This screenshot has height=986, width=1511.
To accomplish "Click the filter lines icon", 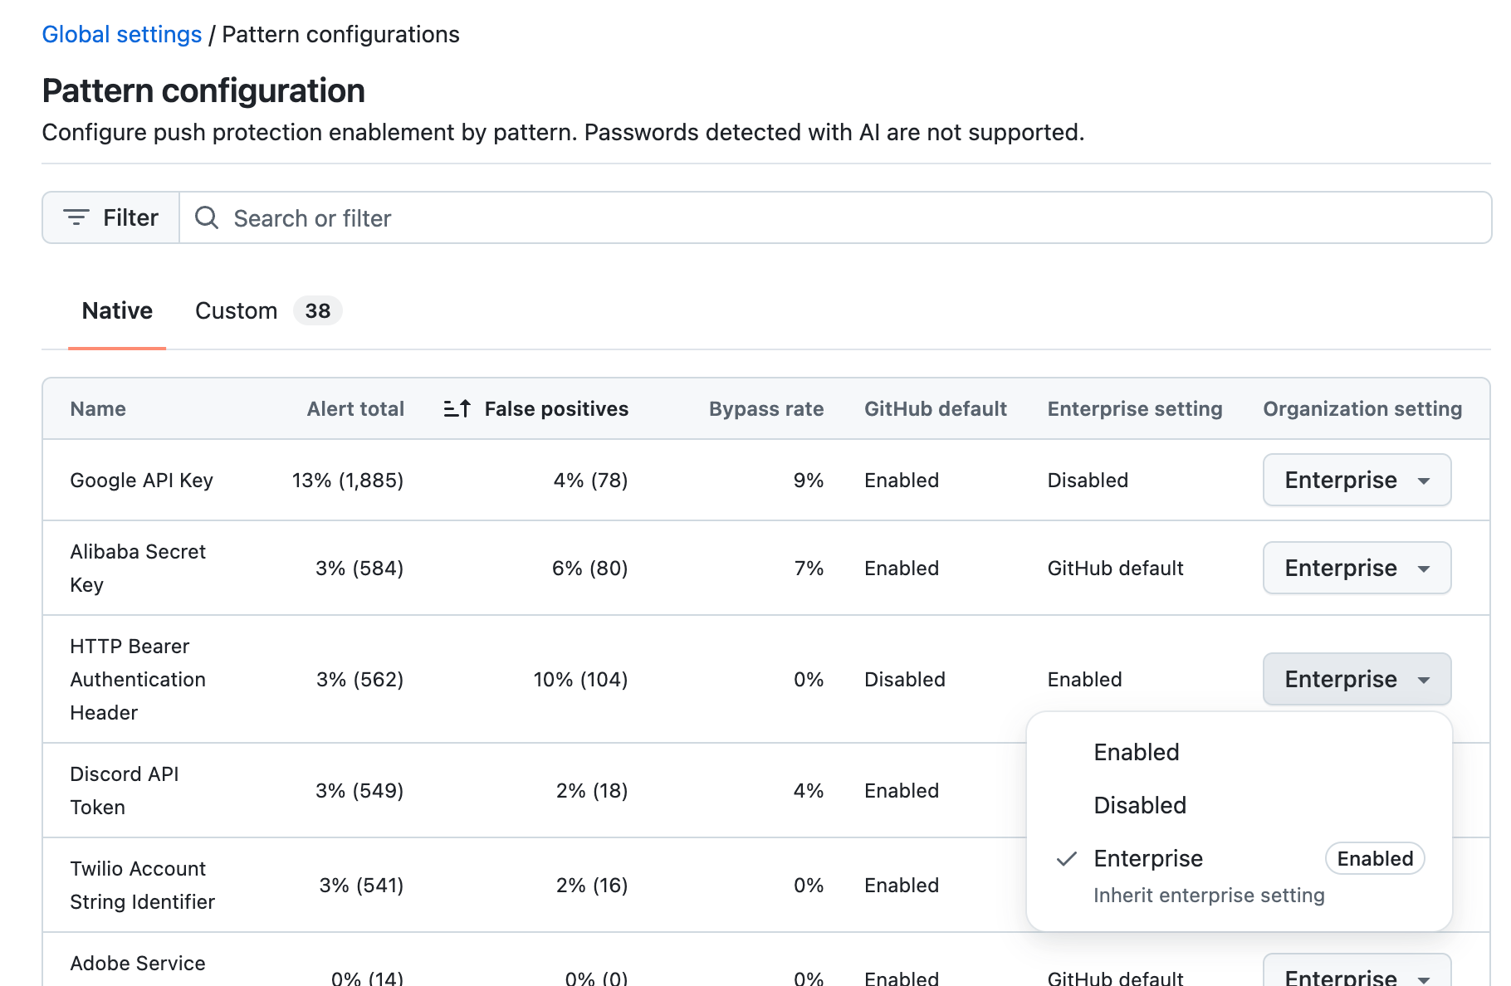I will coord(76,217).
